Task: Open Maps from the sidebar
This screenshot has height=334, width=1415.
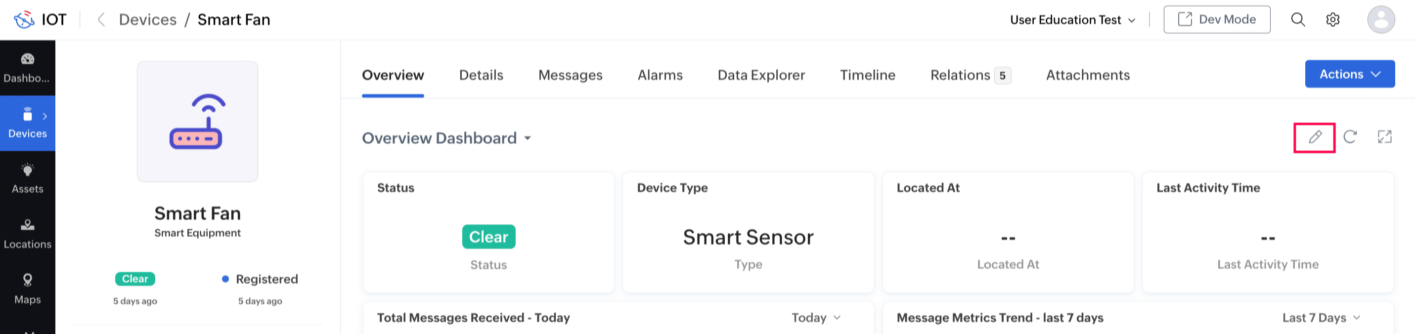Action: click(28, 289)
